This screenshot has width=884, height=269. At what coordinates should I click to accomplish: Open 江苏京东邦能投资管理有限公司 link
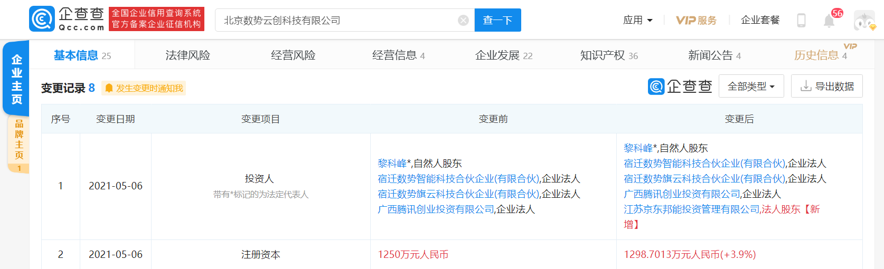(x=692, y=209)
